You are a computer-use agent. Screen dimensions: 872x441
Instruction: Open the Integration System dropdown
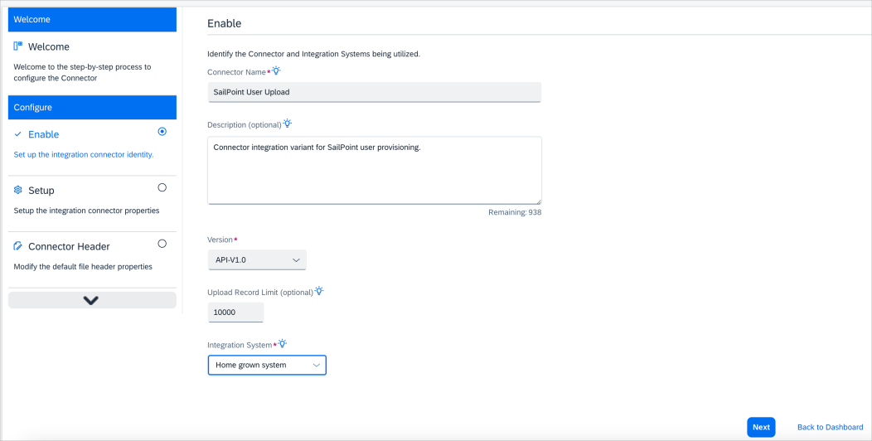tap(267, 365)
